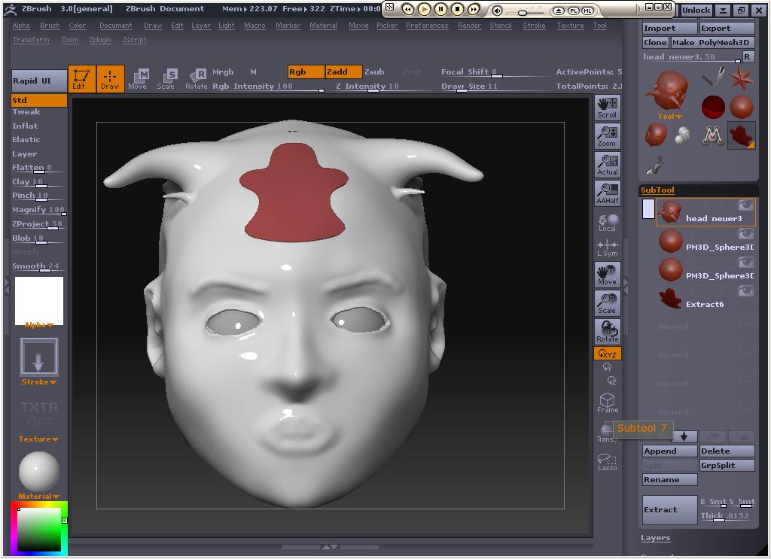Activate the Edit mode button

click(x=79, y=79)
